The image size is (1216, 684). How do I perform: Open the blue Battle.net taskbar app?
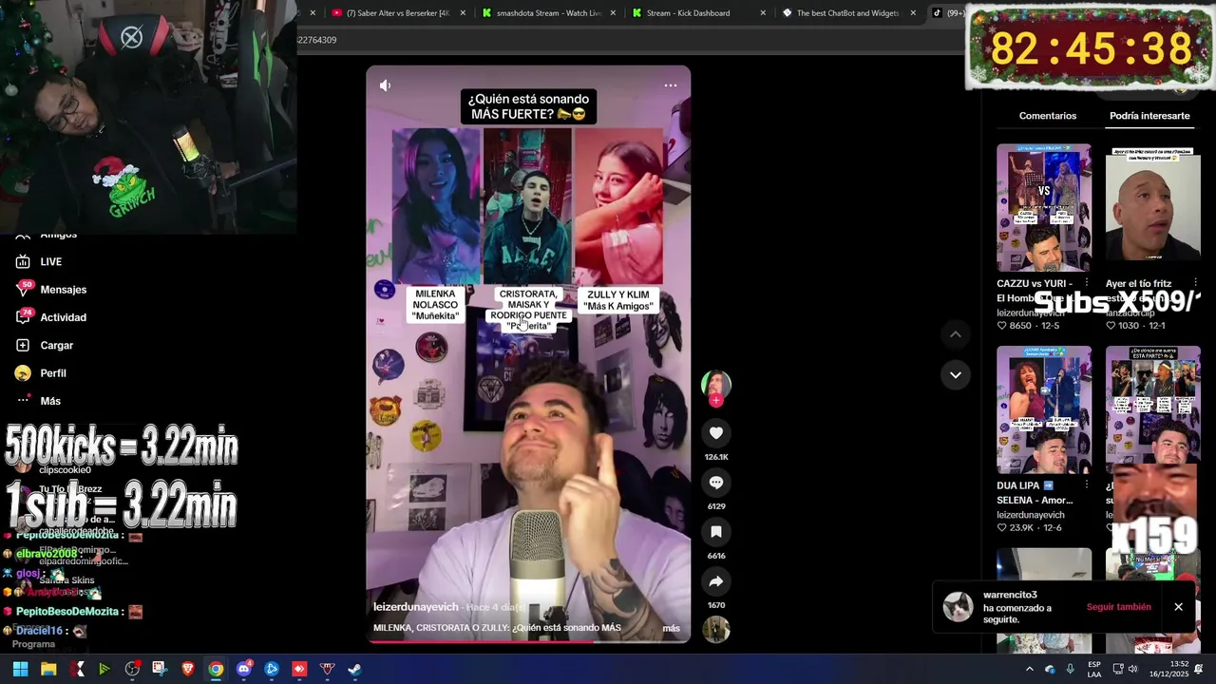coord(272,669)
